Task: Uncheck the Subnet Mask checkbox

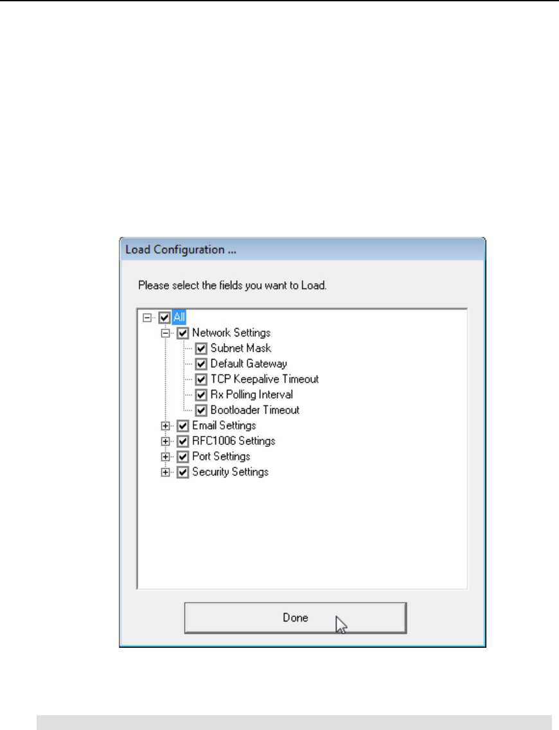Action: (x=200, y=348)
